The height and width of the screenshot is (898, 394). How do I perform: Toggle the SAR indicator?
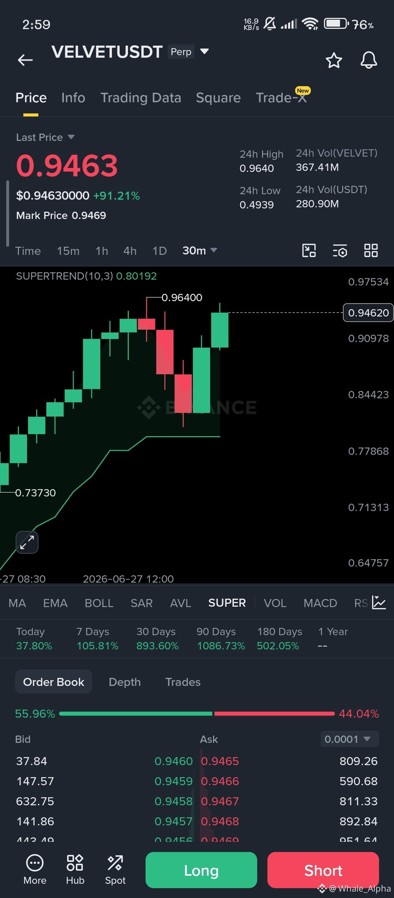142,603
